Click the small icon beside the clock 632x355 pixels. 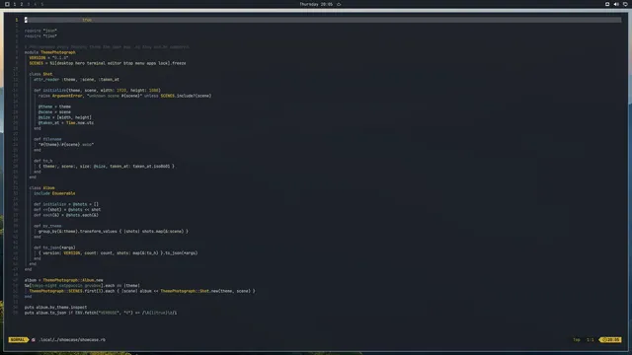339,4
